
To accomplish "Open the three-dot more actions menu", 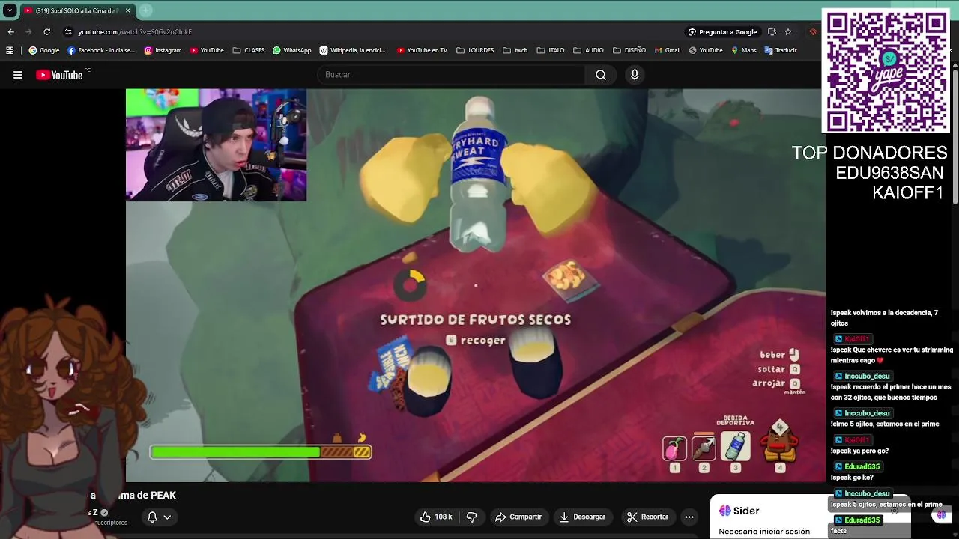I will 689,517.
